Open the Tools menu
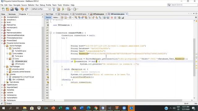The height and width of the screenshot is (111, 198). [x=60, y=5]
